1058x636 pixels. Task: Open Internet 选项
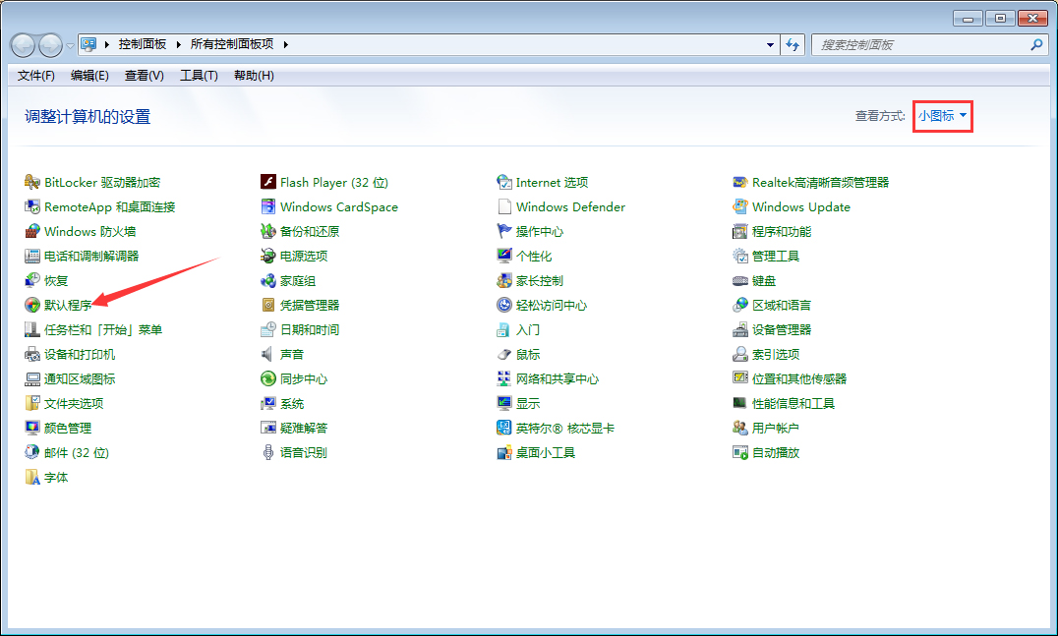click(x=551, y=182)
